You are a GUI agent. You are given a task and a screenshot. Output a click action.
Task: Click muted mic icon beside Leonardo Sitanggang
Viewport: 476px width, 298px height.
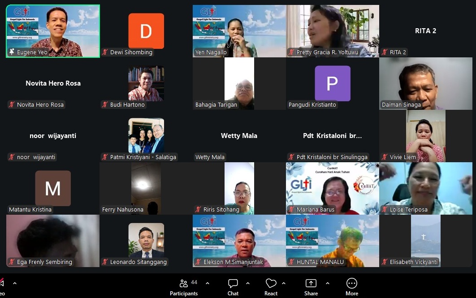tap(105, 262)
